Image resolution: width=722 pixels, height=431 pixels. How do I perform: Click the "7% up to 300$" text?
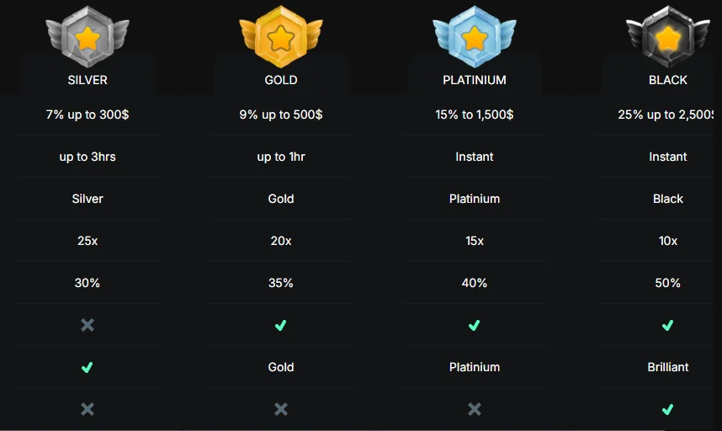pos(88,114)
